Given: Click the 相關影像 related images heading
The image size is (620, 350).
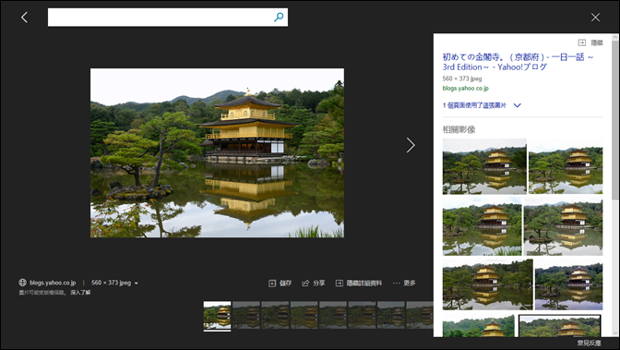Looking at the screenshot, I should [459, 129].
